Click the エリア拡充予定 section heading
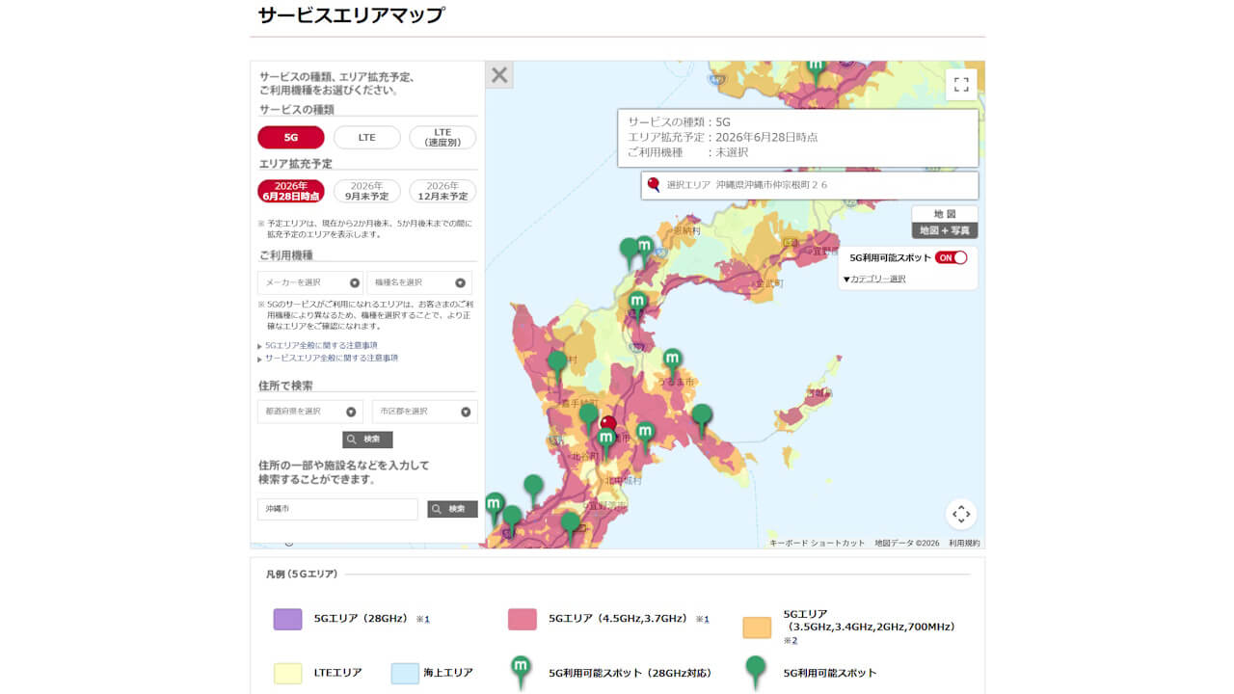Image resolution: width=1234 pixels, height=694 pixels. (295, 164)
